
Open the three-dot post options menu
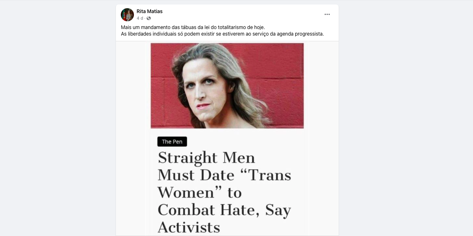(x=327, y=14)
